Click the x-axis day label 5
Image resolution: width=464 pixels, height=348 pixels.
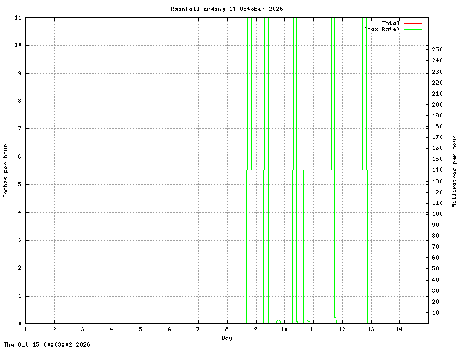tap(141, 329)
